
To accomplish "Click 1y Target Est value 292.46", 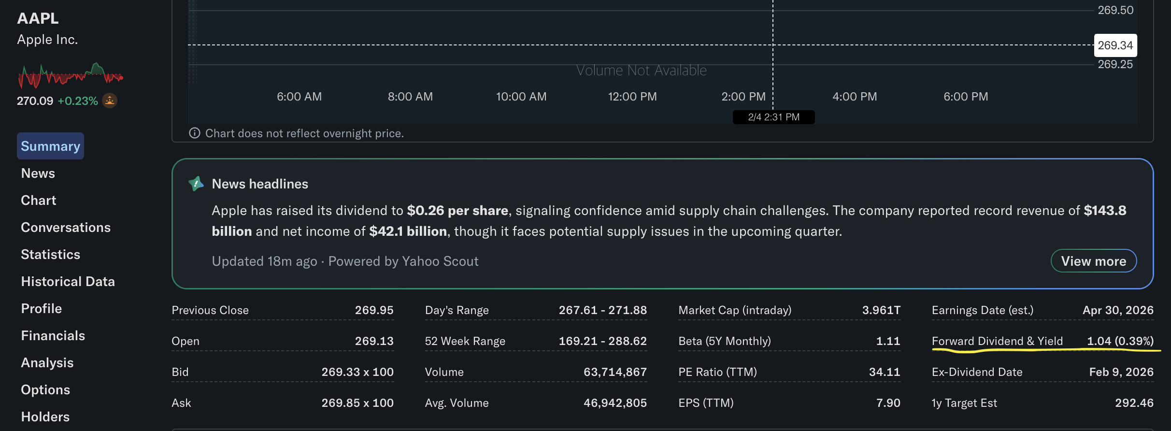I will click(x=1134, y=403).
